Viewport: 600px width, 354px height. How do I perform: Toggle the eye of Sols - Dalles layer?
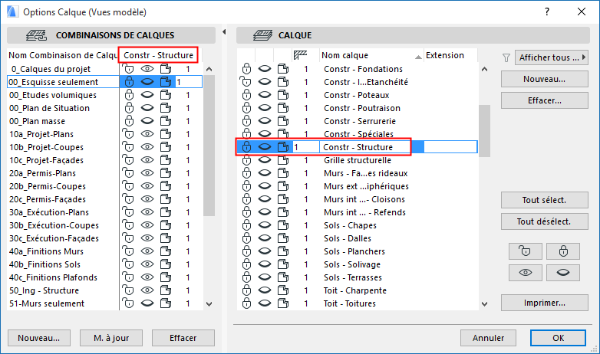point(265,238)
